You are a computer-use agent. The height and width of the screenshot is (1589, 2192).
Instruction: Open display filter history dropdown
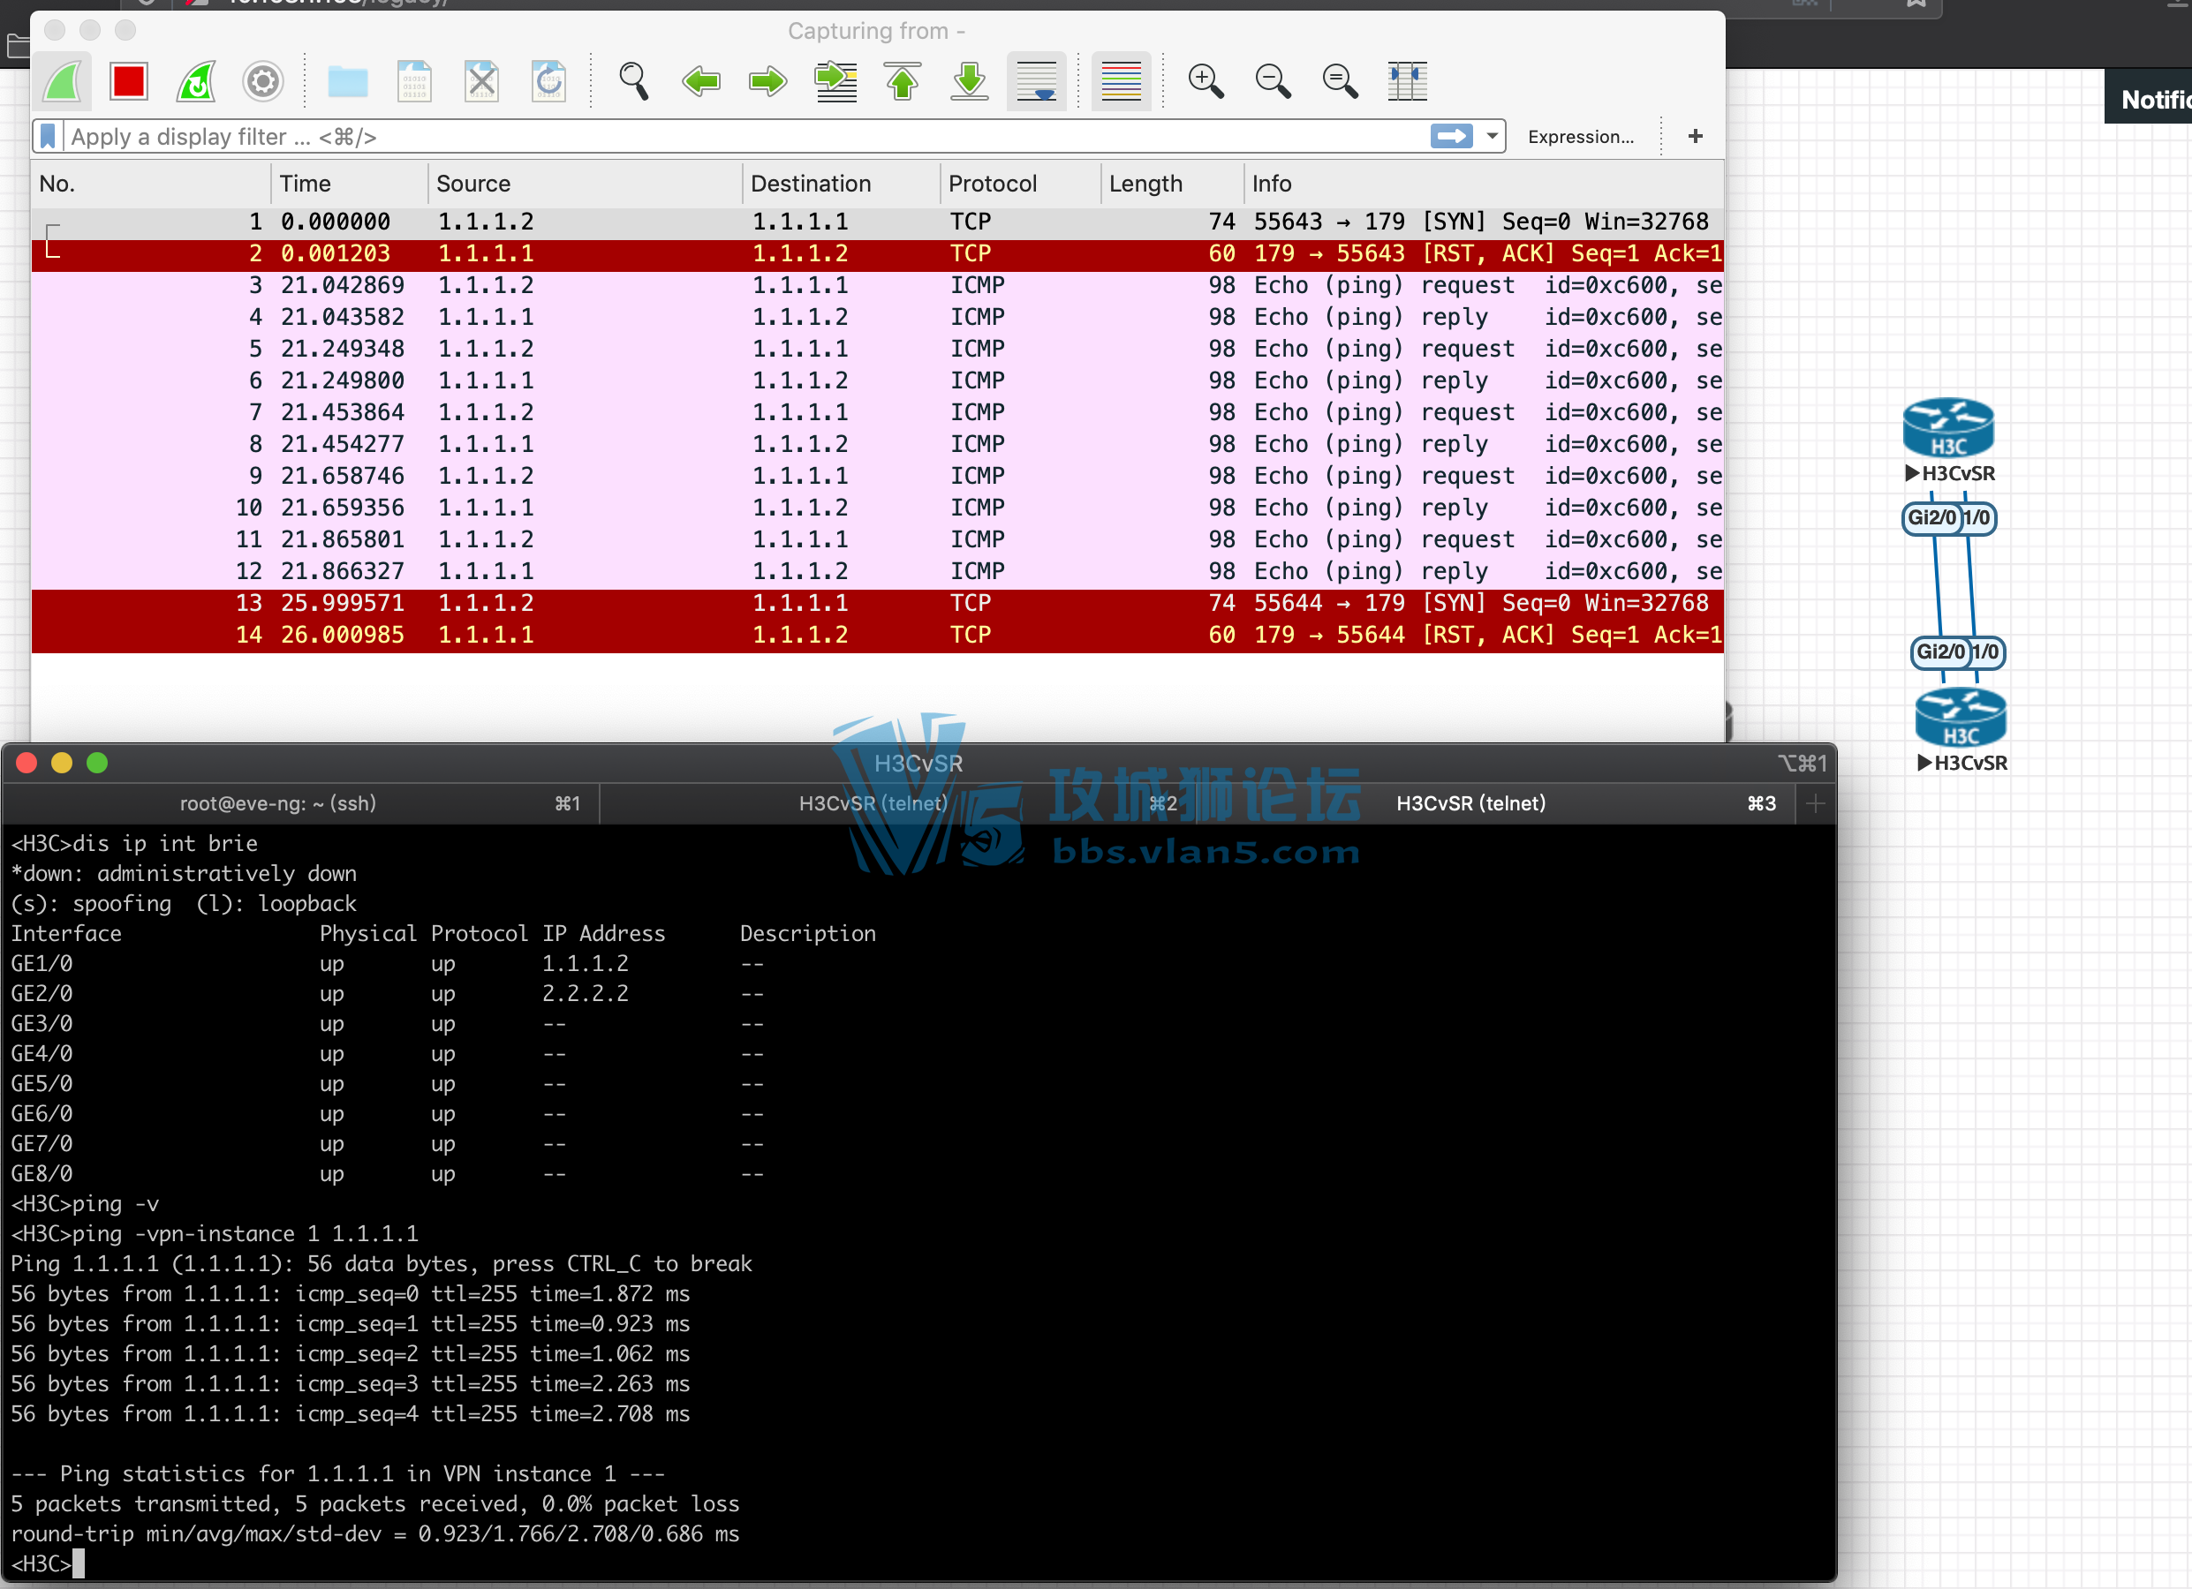1493,136
